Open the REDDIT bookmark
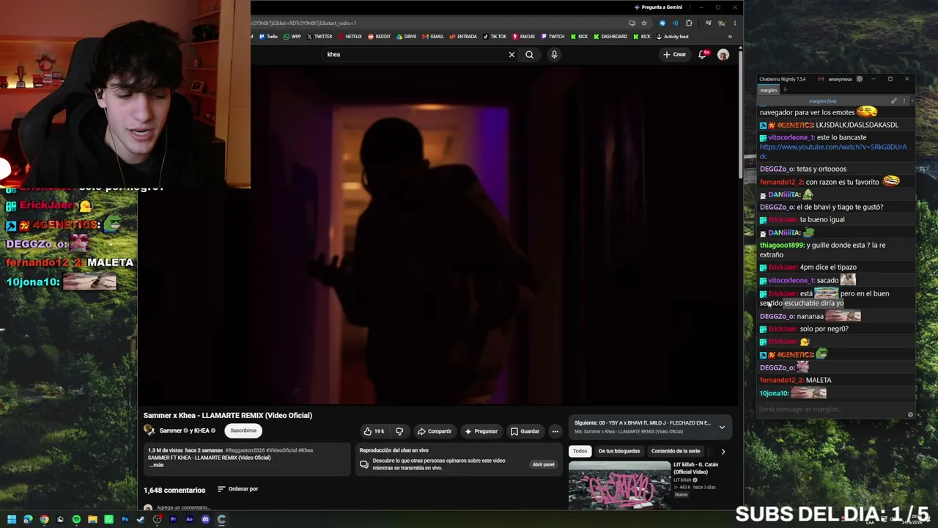This screenshot has width=938, height=528. [x=380, y=37]
